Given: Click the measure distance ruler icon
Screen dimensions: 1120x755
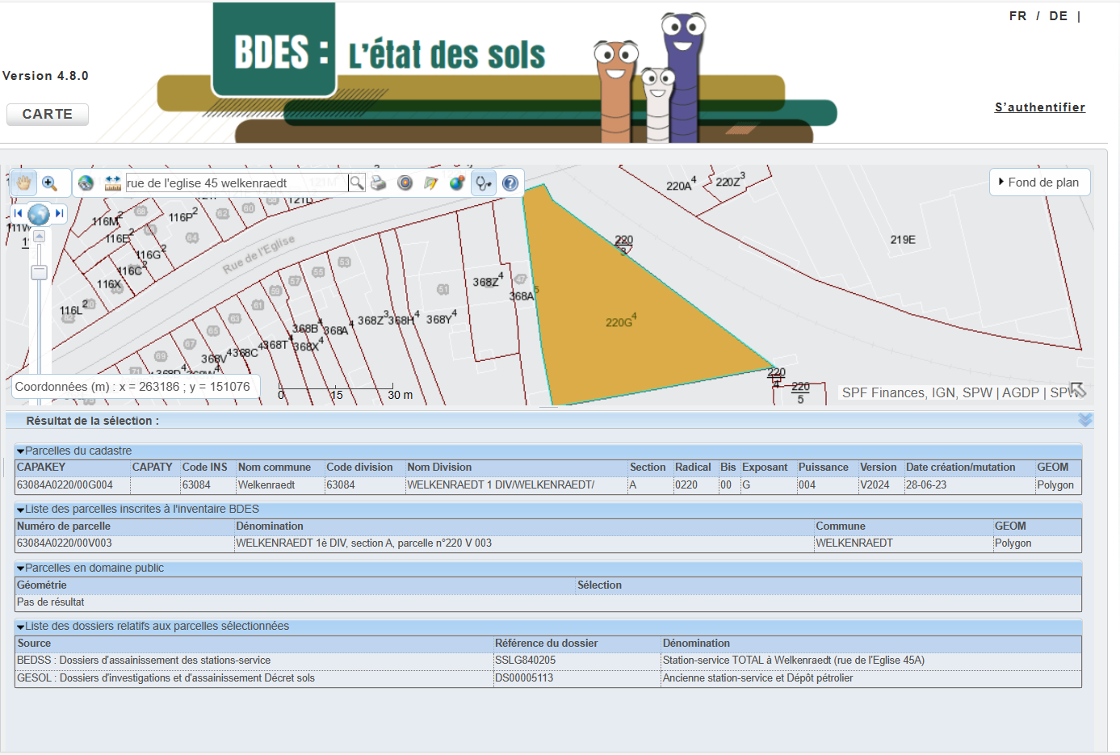Looking at the screenshot, I should click(x=113, y=183).
